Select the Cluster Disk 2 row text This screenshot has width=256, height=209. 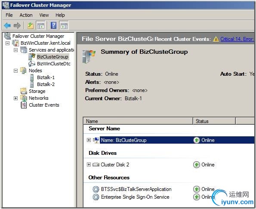pyautogui.click(x=115, y=164)
